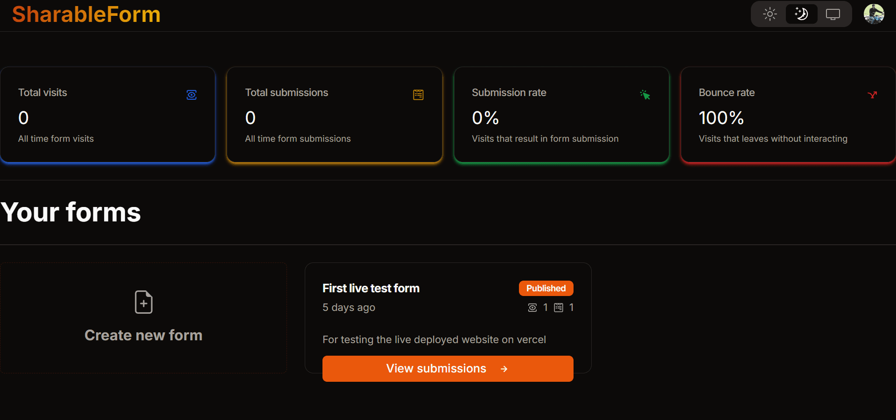
Task: Click the eye icon next to First live test form's visit count
Action: pyautogui.click(x=532, y=308)
